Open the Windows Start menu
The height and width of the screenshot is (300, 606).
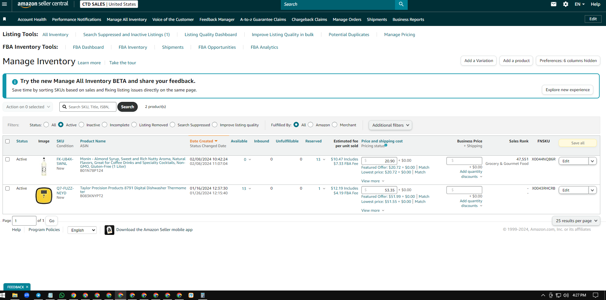(x=3, y=295)
